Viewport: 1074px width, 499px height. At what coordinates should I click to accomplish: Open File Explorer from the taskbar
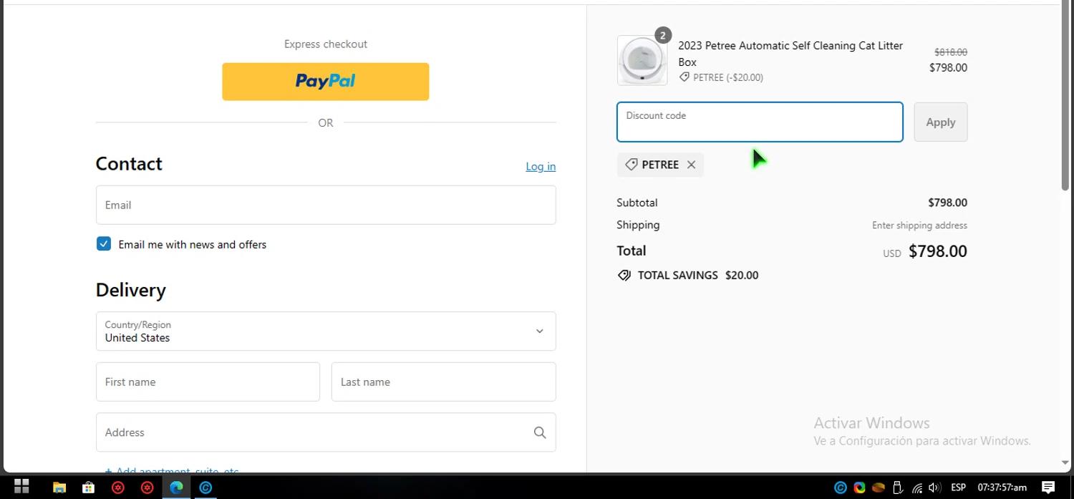pyautogui.click(x=59, y=488)
